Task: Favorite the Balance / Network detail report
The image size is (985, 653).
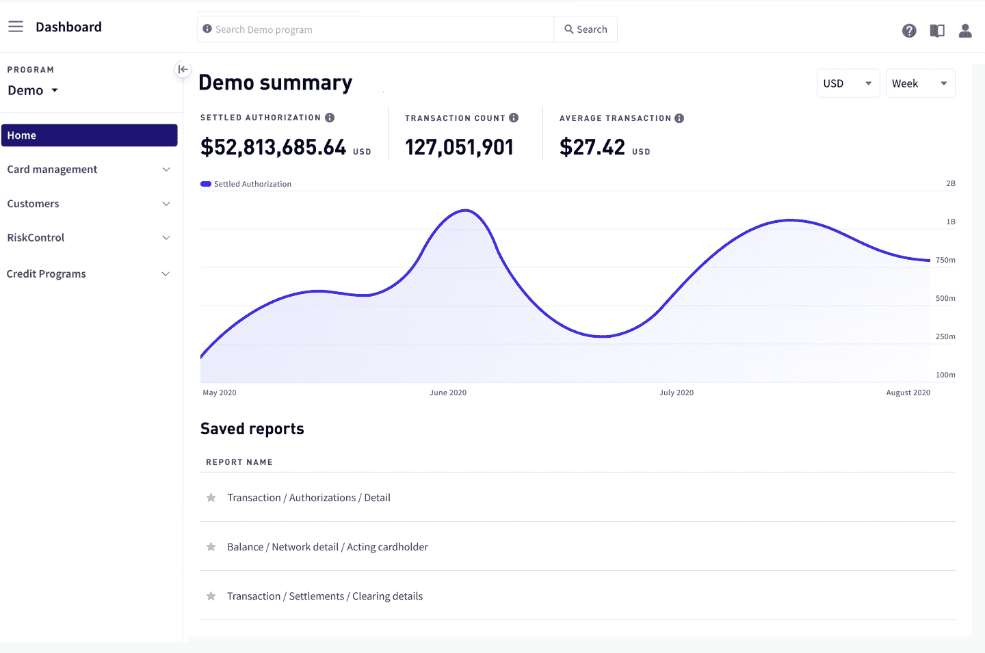Action: pos(211,547)
